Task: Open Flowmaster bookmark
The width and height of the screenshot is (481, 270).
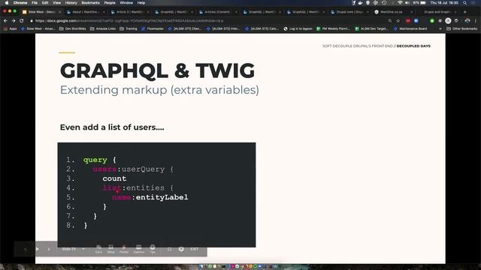Action: [153, 28]
